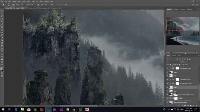This screenshot has height=112, width=200.
Task: Open the Window menu
Action: point(47,1)
